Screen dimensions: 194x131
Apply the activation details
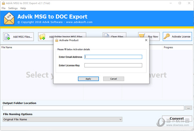click(88, 79)
